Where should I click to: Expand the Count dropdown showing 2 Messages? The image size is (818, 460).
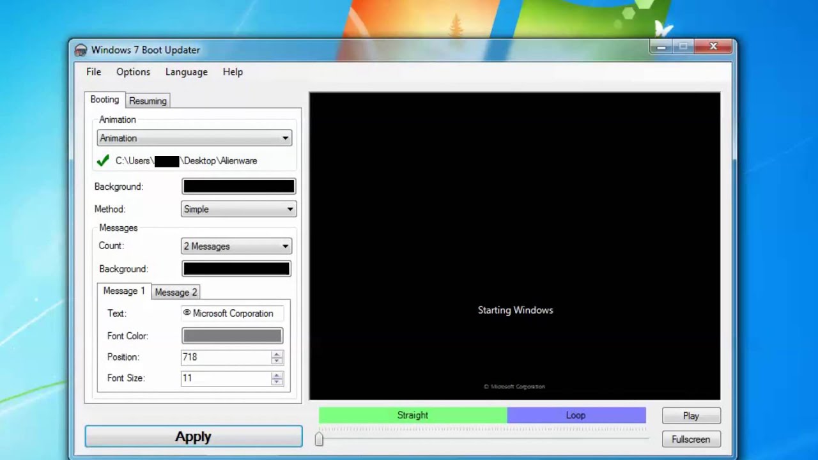click(236, 246)
